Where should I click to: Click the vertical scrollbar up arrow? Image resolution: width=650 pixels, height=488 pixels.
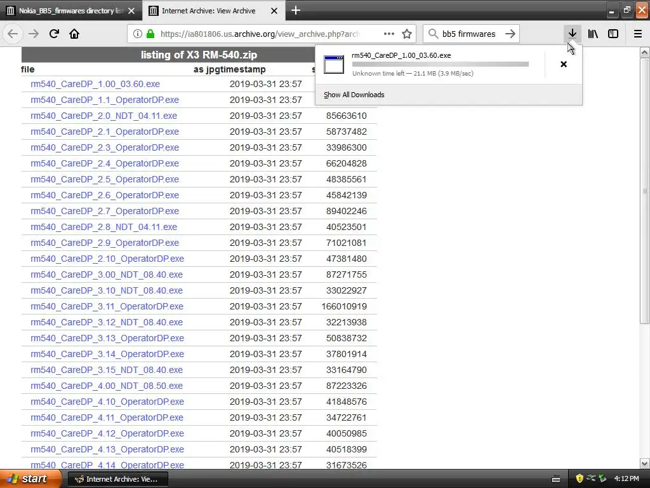point(645,52)
